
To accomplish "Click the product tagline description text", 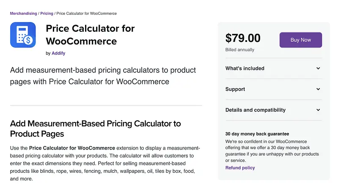I will point(103,75).
